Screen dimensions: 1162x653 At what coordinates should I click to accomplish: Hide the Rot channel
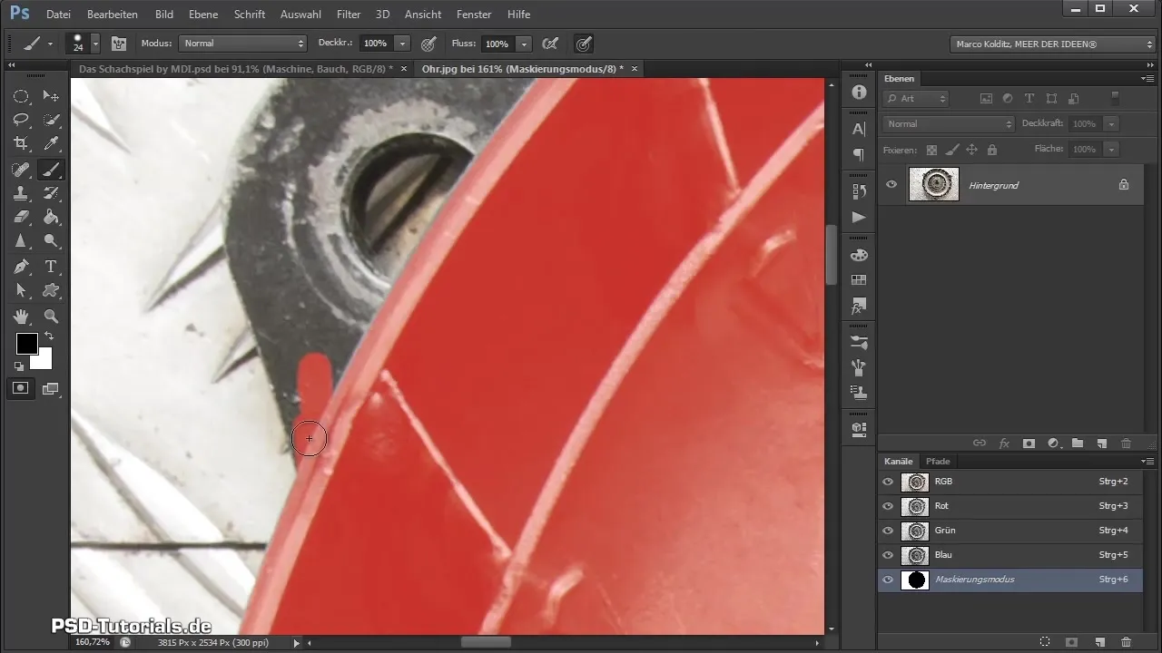(888, 506)
